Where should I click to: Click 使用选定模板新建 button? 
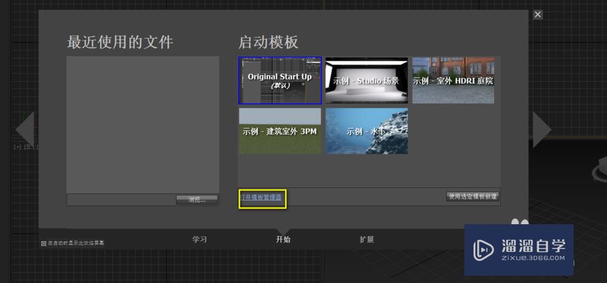(473, 196)
